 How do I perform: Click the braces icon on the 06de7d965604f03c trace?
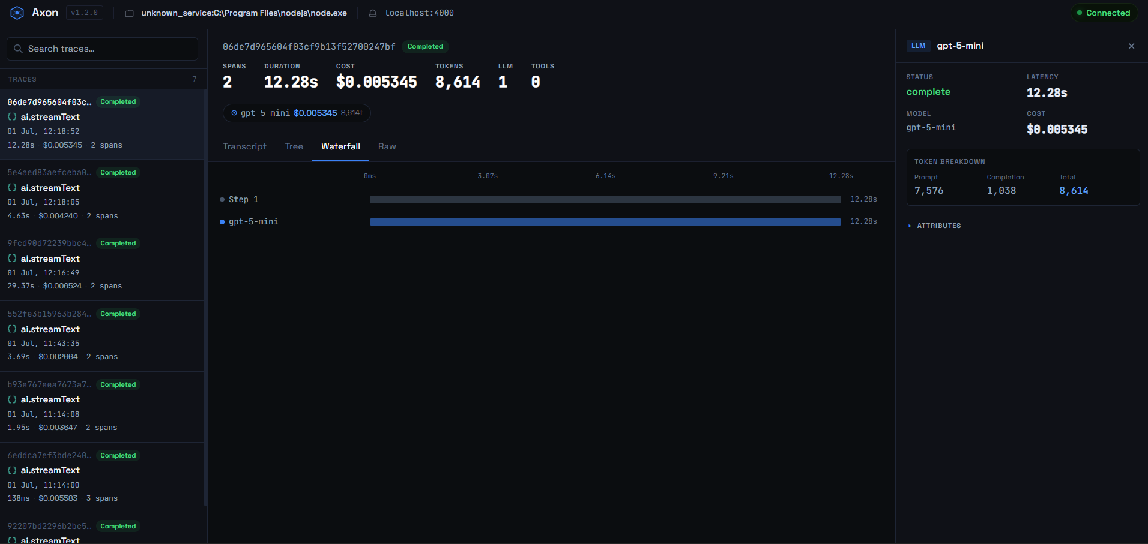[x=12, y=117]
